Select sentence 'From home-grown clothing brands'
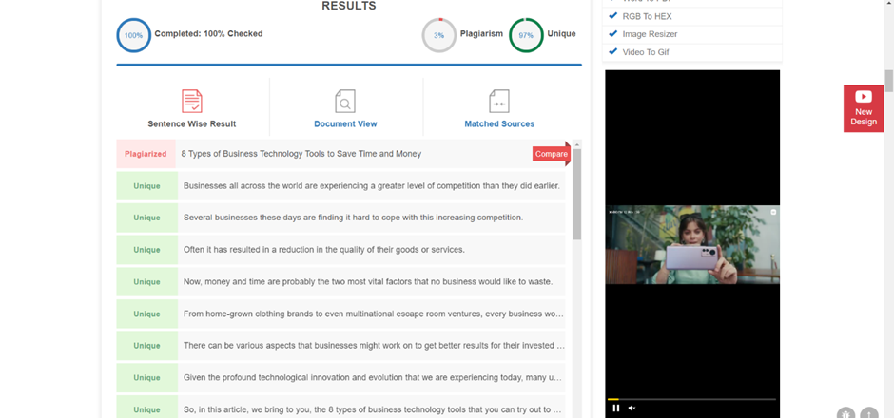The image size is (894, 418). click(374, 313)
